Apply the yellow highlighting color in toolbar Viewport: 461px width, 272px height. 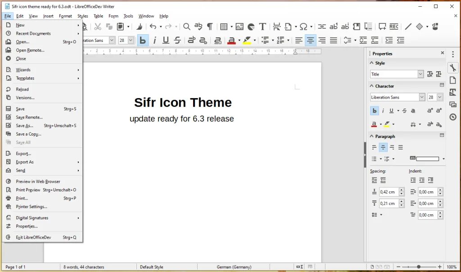click(247, 40)
